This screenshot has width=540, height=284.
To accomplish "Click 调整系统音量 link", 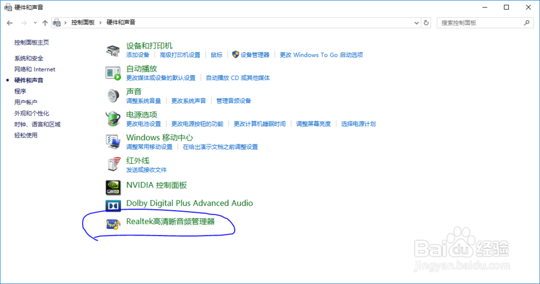I will pos(144,101).
